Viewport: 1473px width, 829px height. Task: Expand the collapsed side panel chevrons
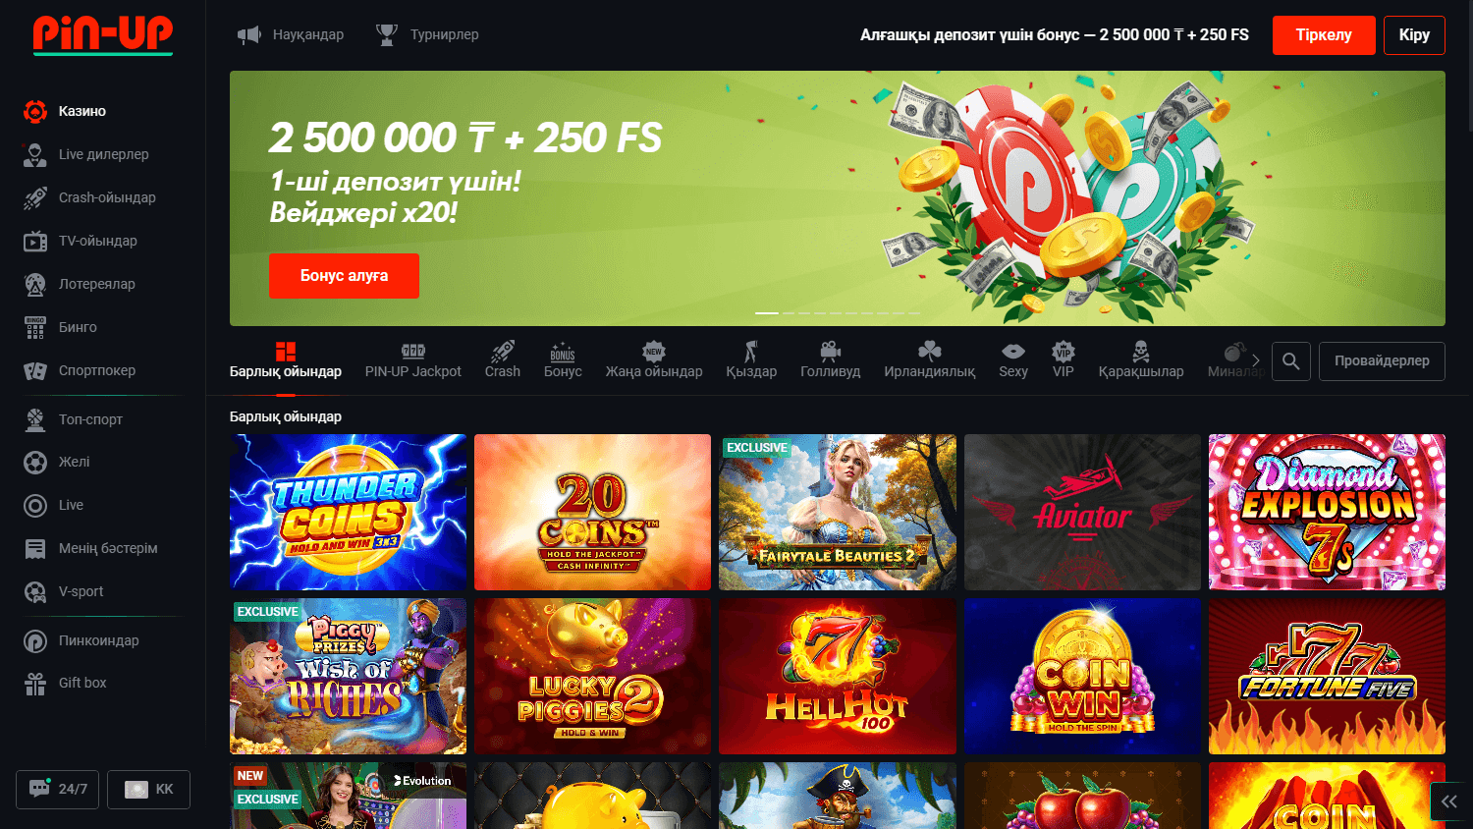[1450, 801]
